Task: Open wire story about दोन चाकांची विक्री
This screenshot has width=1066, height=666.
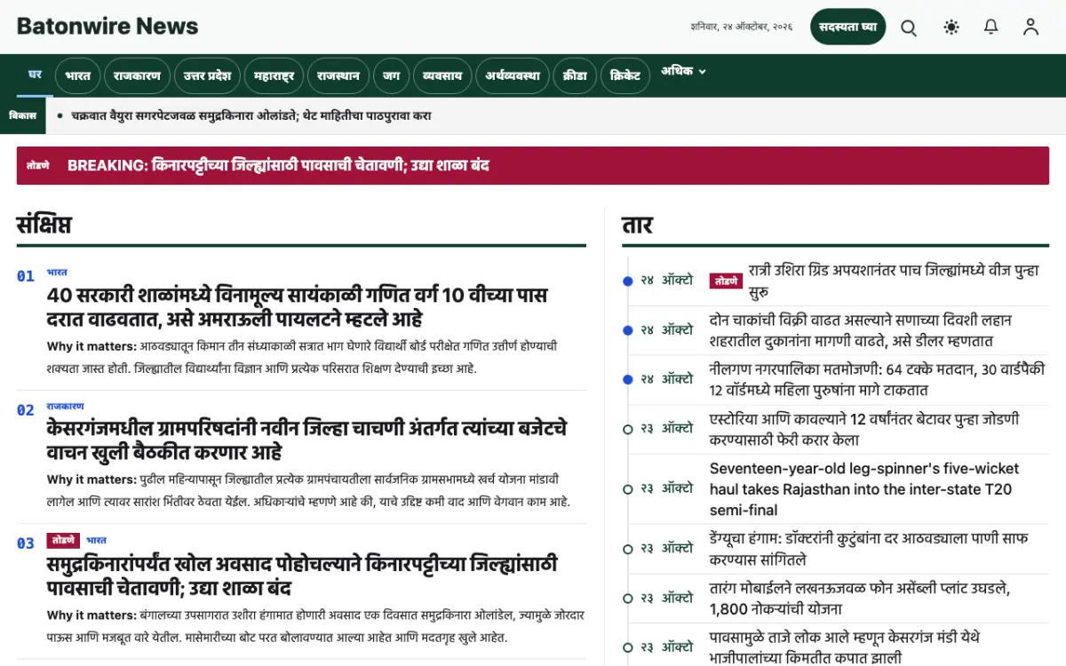Action: 861,330
